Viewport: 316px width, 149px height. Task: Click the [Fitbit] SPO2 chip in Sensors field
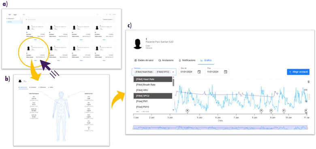[163, 72]
